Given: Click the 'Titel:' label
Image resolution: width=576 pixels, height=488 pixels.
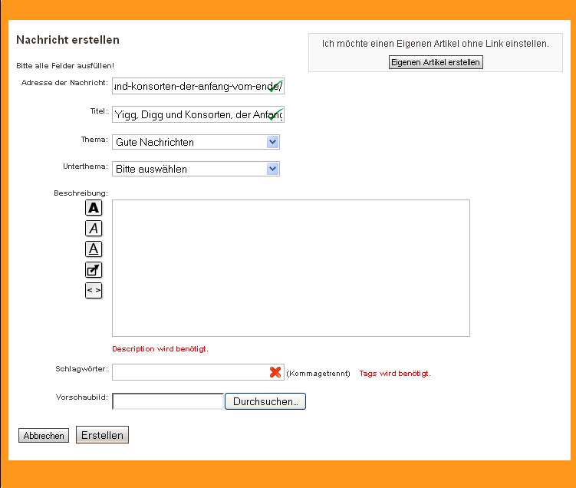Looking at the screenshot, I should [99, 111].
